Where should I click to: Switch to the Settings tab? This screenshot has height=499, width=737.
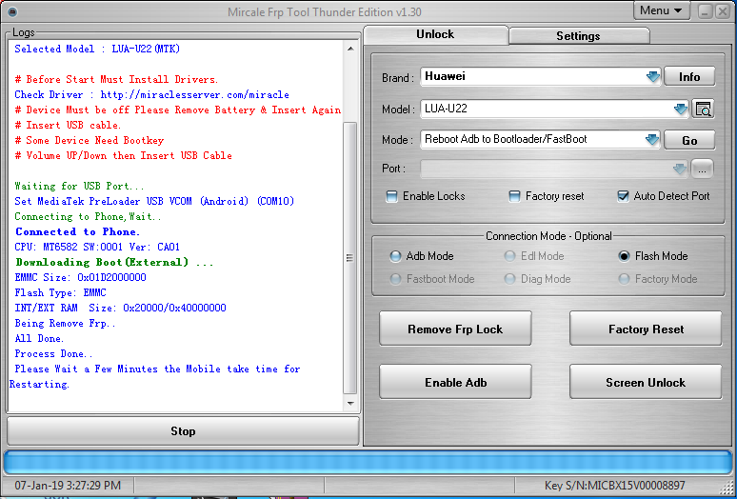click(578, 36)
